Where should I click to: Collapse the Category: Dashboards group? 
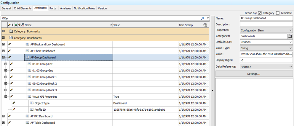tap(3, 38)
